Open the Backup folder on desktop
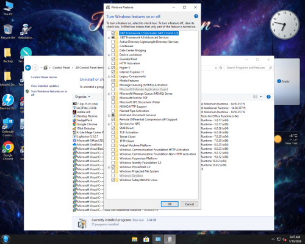The height and width of the screenshot is (244, 305). click(x=8, y=56)
